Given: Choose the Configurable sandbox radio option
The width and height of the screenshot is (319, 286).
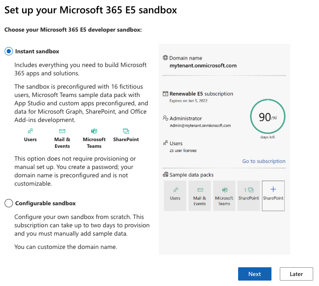Looking at the screenshot, I should [x=9, y=204].
